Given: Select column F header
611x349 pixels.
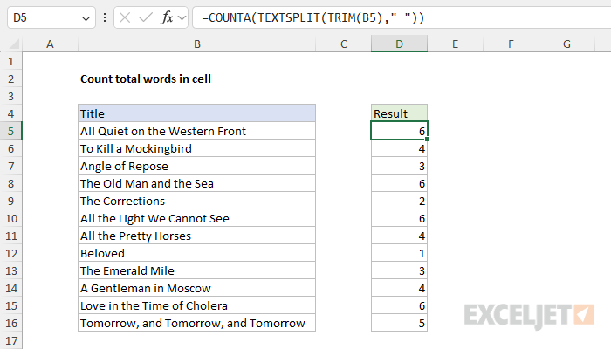Looking at the screenshot, I should tap(511, 44).
